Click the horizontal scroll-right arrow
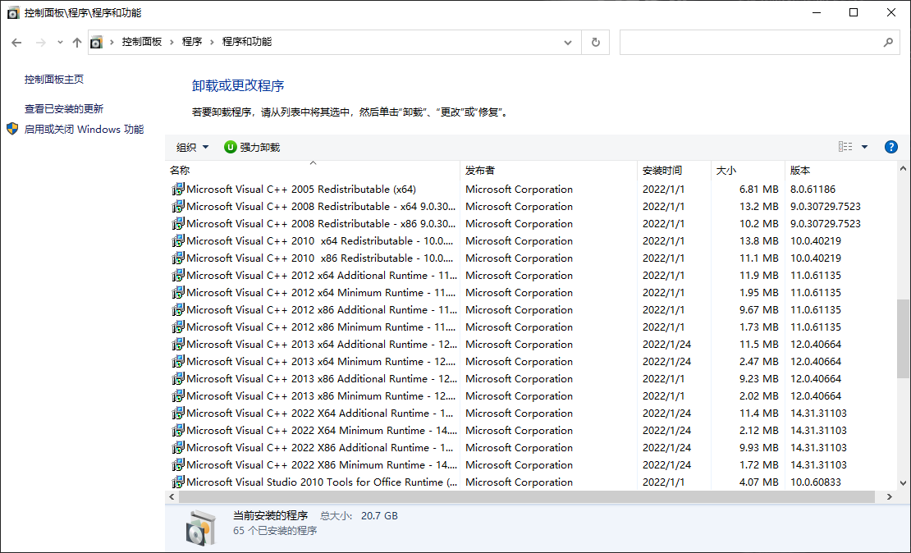The width and height of the screenshot is (911, 553). [889, 496]
